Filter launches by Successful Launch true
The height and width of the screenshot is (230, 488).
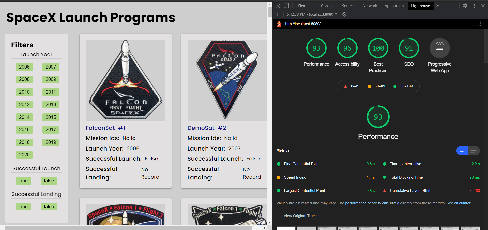coord(24,181)
